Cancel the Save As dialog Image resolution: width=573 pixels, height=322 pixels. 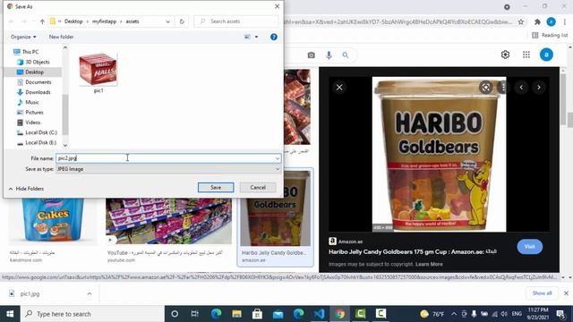tap(258, 187)
